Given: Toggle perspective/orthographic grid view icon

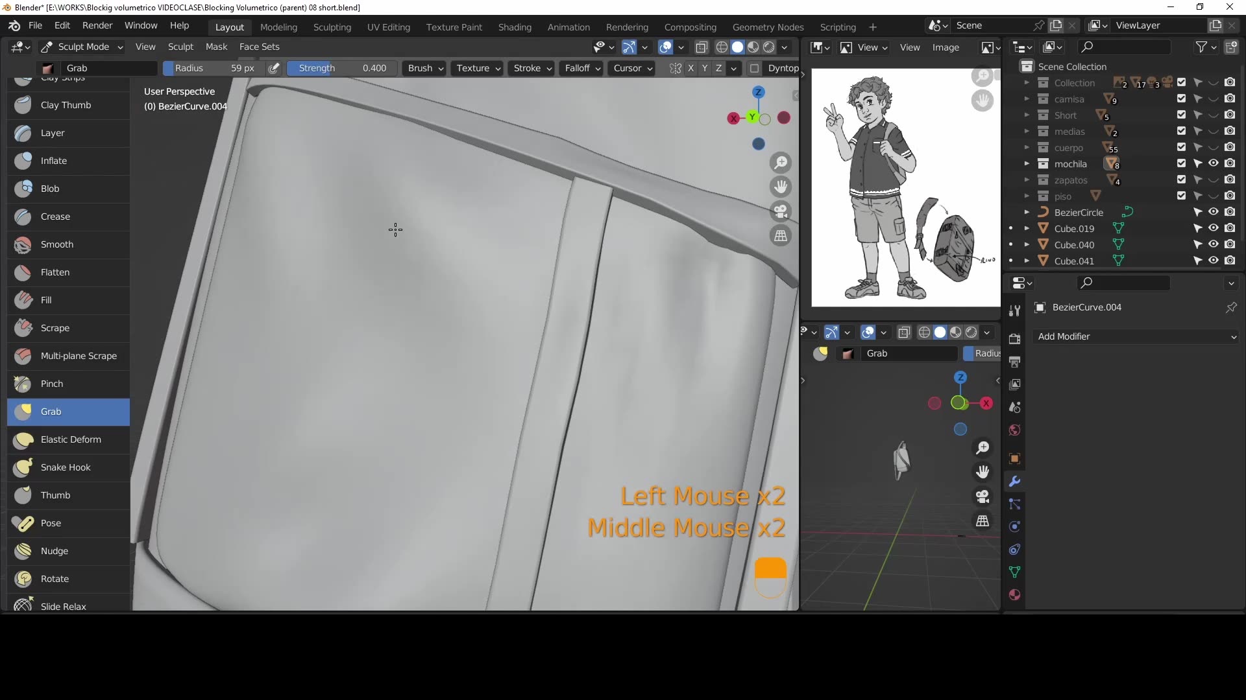Looking at the screenshot, I should (x=781, y=236).
